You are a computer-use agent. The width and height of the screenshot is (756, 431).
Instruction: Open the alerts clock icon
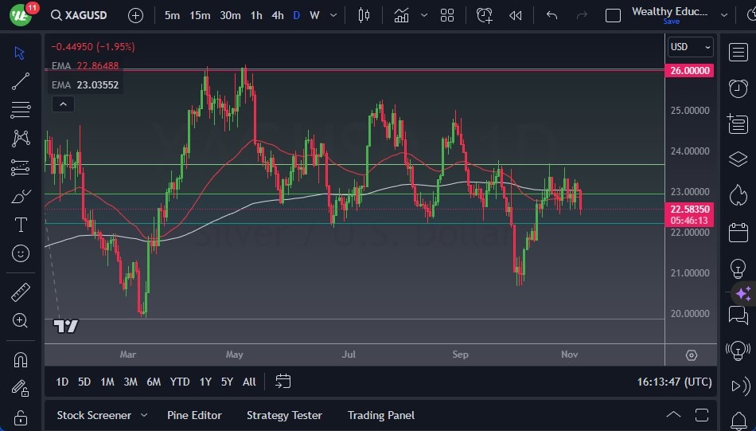click(738, 88)
